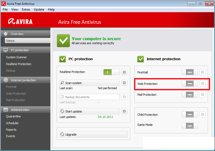The width and height of the screenshot is (215, 151).
Task: Toggle the Game Mode switch
Action: (x=190, y=126)
